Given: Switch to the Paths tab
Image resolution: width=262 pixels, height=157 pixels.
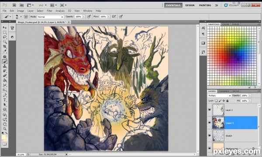Looking at the screenshot, I should pyautogui.click(x=236, y=91).
